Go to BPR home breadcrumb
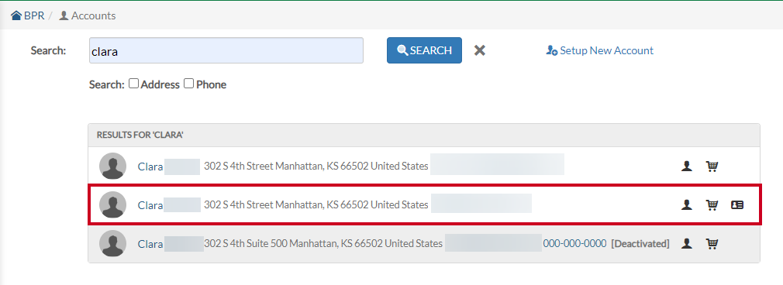 click(28, 15)
